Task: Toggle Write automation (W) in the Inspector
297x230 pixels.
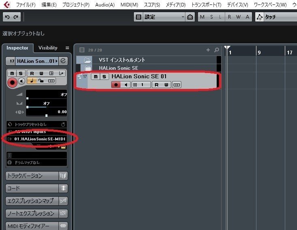Action: [x=41, y=73]
